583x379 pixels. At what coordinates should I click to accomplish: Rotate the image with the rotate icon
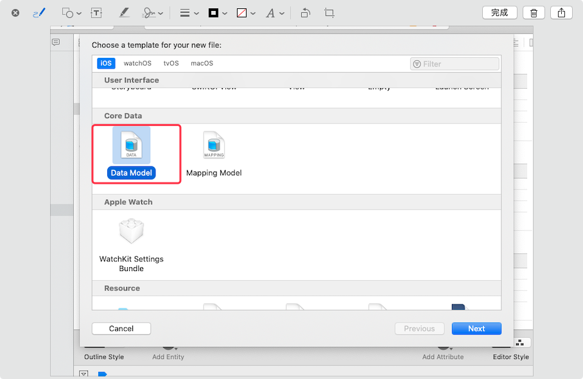[305, 13]
